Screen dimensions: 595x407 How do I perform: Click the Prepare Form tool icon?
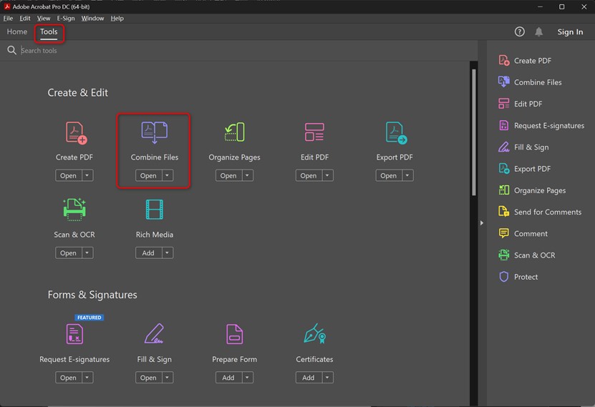(x=235, y=334)
